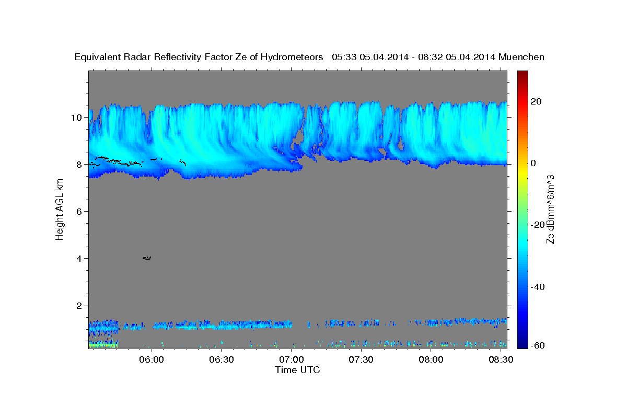The width and height of the screenshot is (627, 418).
Task: Click the low cloud band near 1 km at 06:30
Action: [x=221, y=324]
